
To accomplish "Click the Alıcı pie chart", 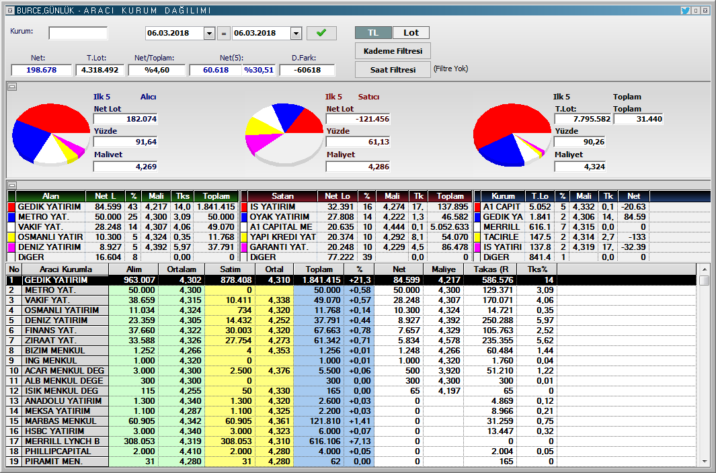I will (x=51, y=134).
